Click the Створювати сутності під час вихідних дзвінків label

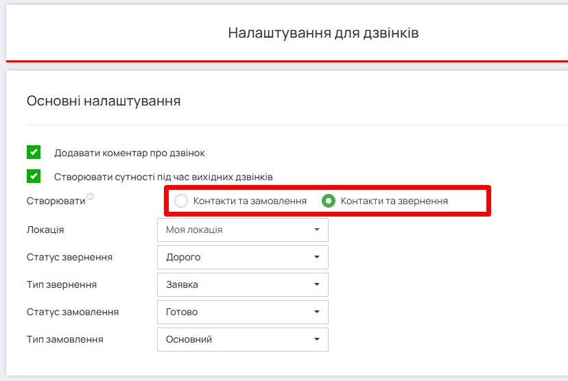(163, 177)
